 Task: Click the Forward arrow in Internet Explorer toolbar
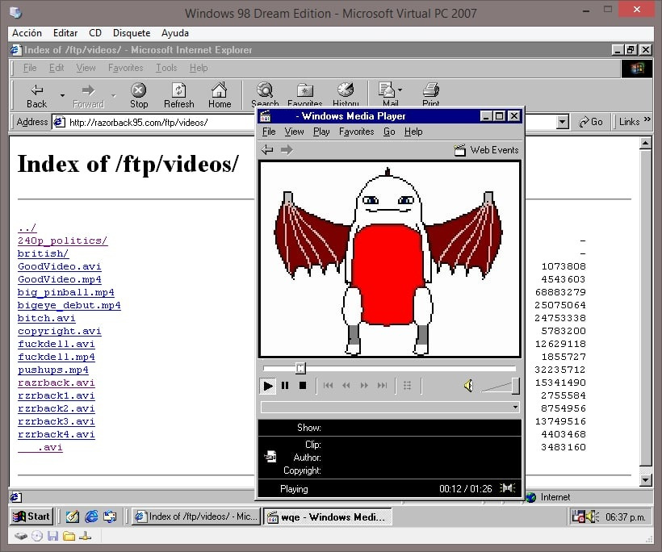88,96
